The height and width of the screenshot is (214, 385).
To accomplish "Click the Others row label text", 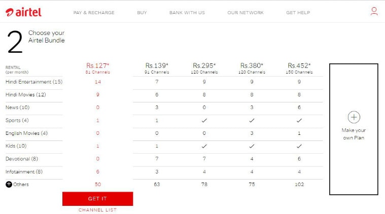I will (x=21, y=185).
